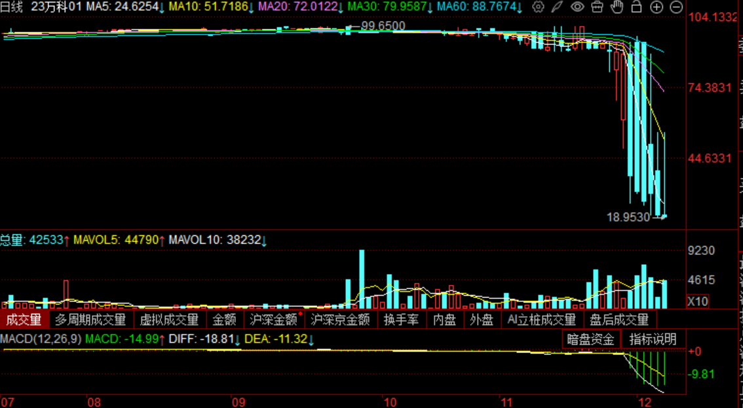Click the tallest volume bar near October
Screen dimensions: 743x408
tap(362, 279)
